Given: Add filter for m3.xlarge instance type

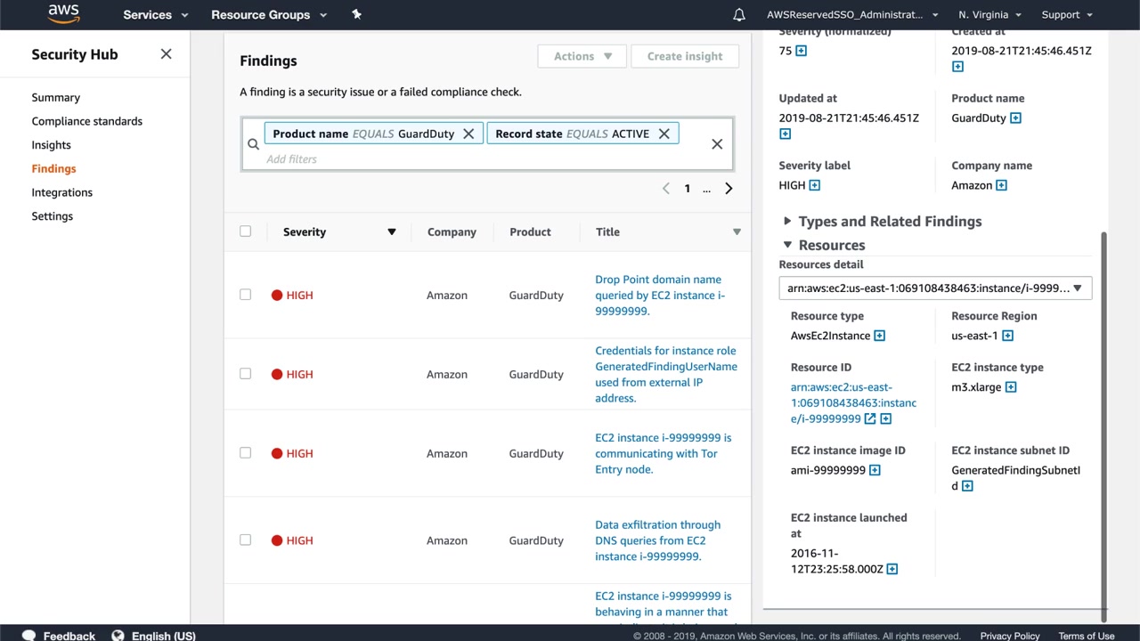Looking at the screenshot, I should tap(1010, 387).
